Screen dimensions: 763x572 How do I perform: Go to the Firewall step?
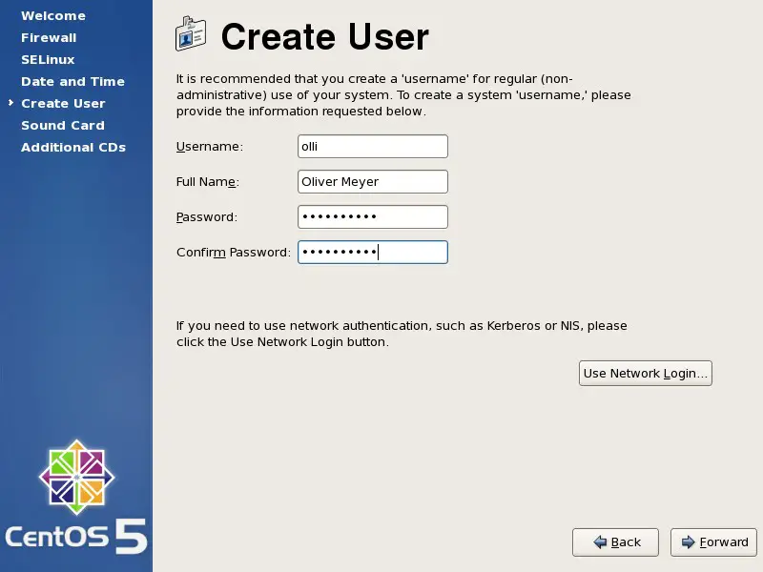pyautogui.click(x=49, y=37)
